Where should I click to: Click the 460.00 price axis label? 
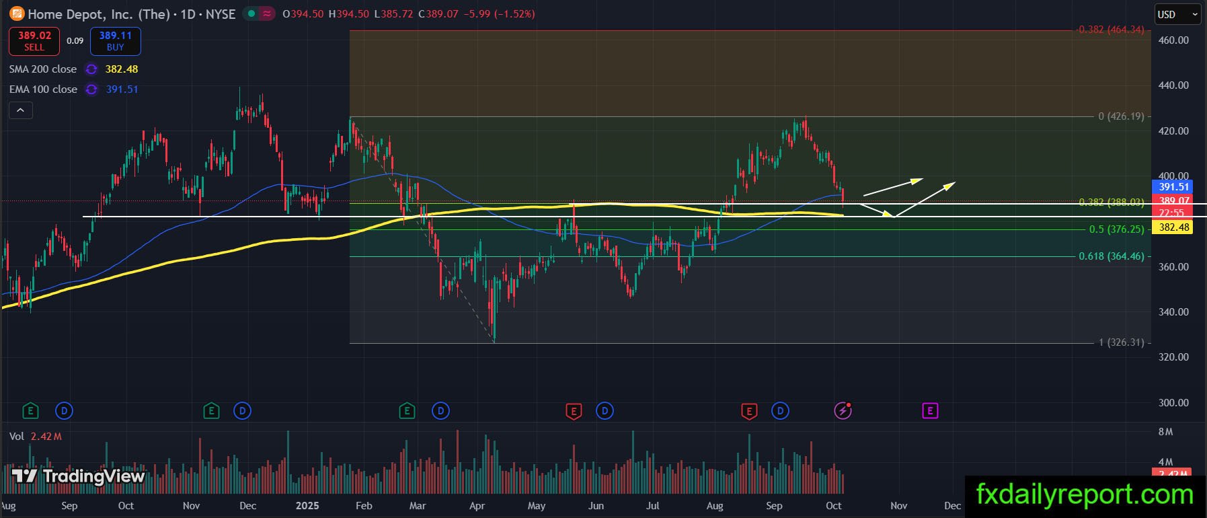tap(1174, 40)
